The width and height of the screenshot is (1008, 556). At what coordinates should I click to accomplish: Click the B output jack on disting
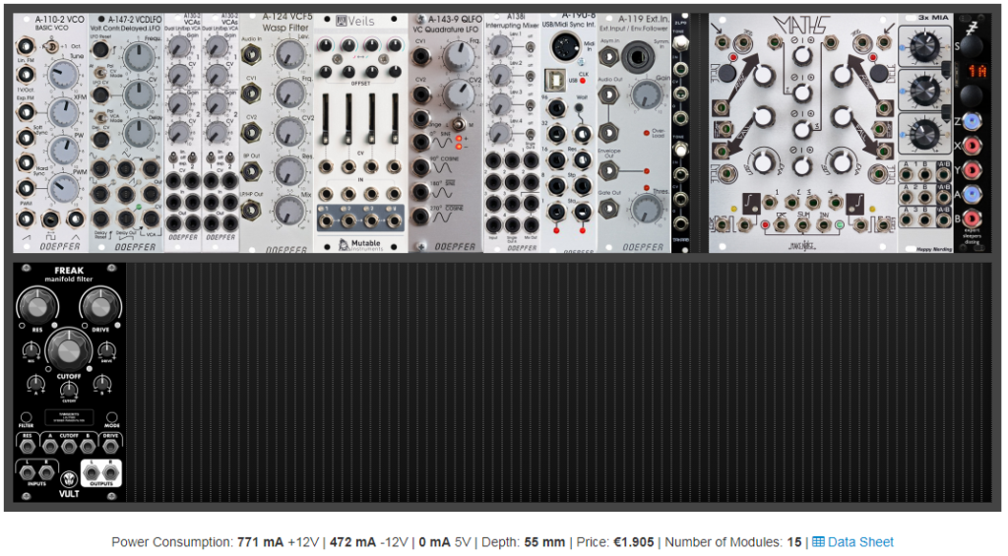click(972, 218)
